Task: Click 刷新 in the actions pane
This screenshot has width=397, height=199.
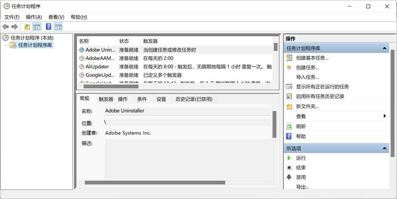Action: tap(301, 127)
